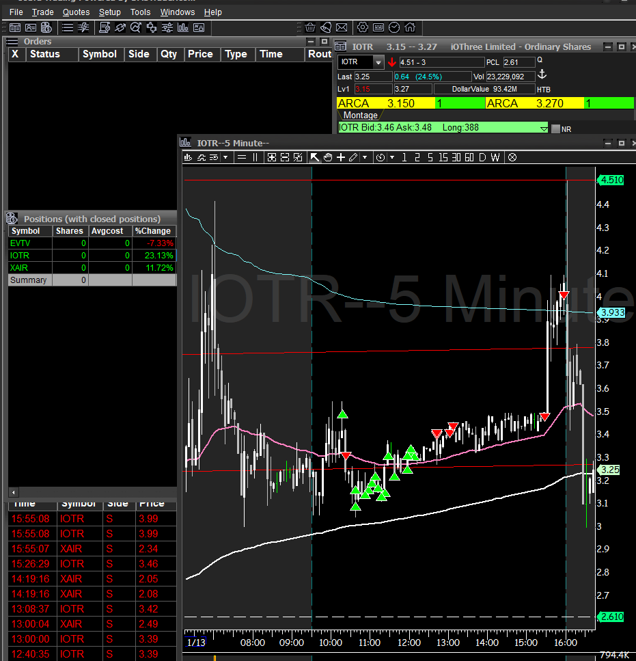Screen dimensions: 636x661
Task: Open the gear settings icon in main toolbar
Action: click(363, 28)
